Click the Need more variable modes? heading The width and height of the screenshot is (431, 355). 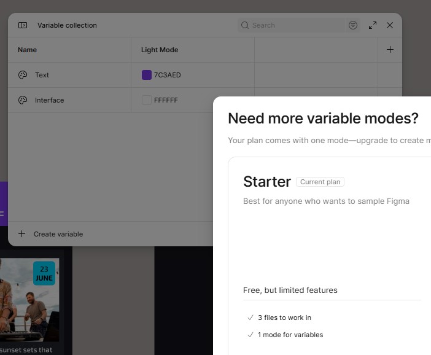[x=323, y=119]
